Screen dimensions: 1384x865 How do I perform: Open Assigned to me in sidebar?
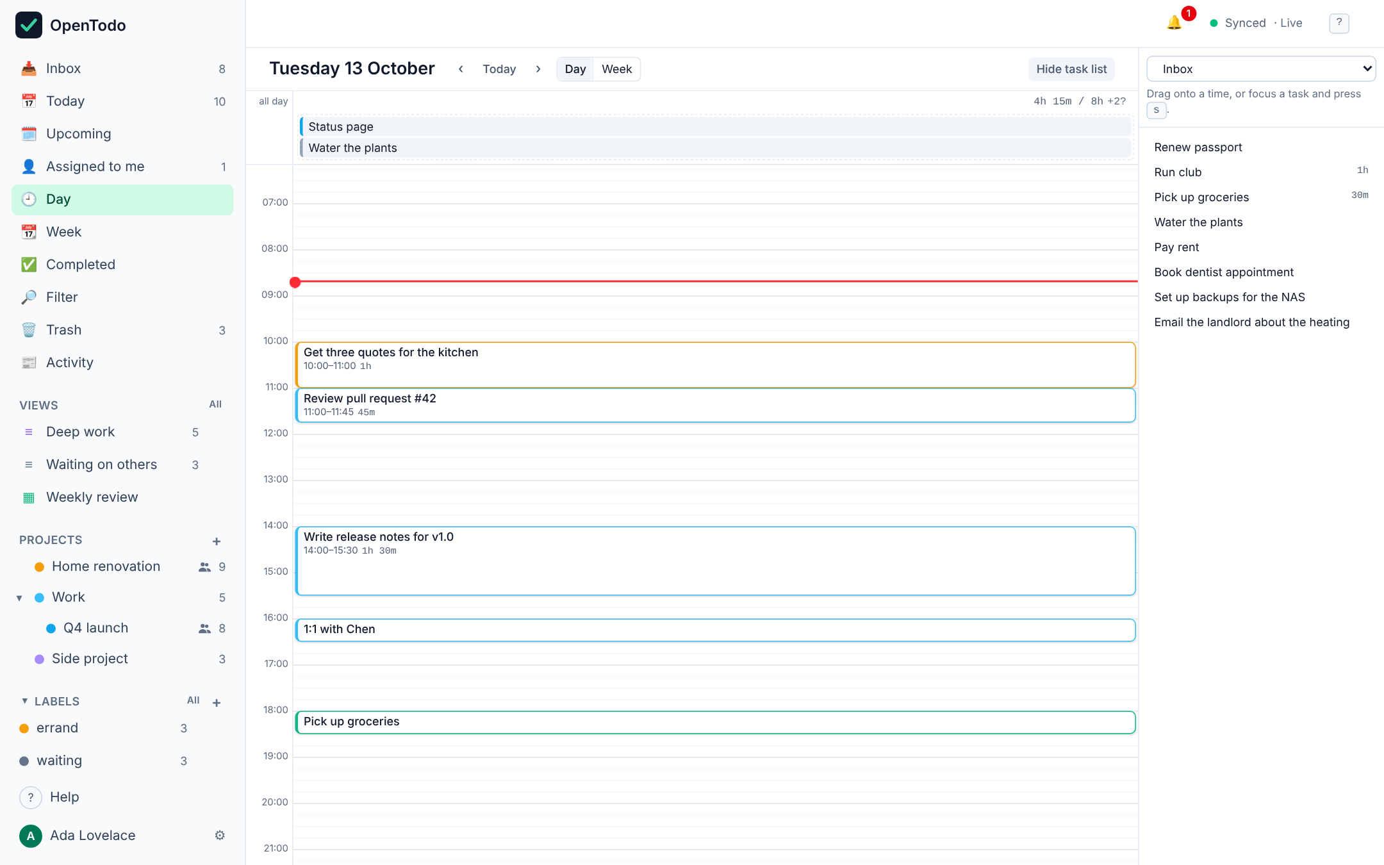point(122,167)
